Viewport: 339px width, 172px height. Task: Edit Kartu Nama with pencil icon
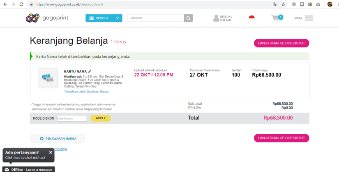click(90, 71)
